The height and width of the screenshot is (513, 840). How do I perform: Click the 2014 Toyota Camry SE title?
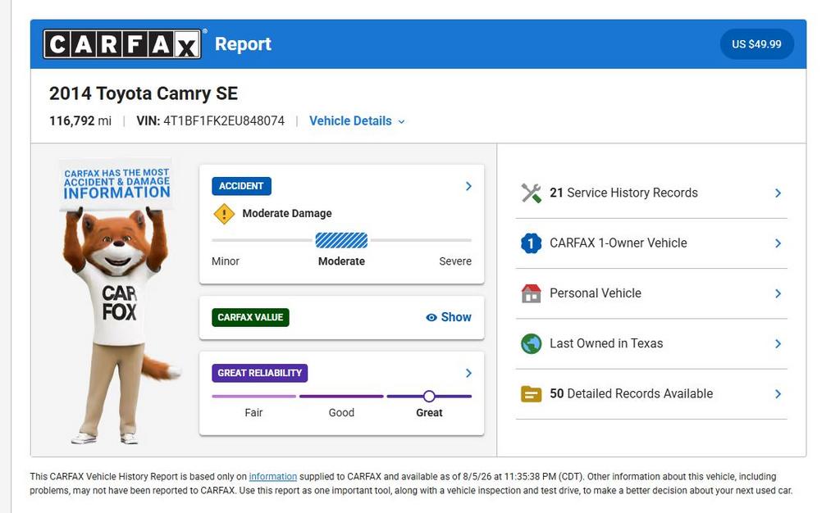pyautogui.click(x=144, y=93)
